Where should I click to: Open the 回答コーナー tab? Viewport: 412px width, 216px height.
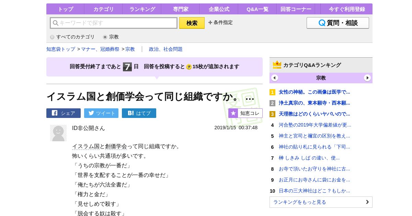pyautogui.click(x=296, y=9)
